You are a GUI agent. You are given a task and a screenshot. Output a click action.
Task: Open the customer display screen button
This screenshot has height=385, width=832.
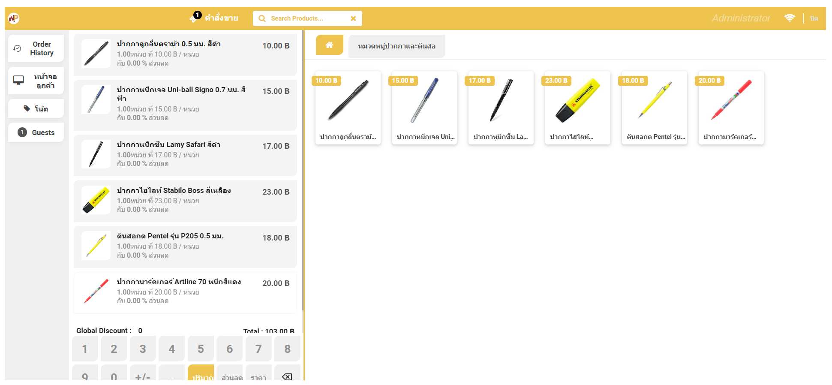[36, 81]
